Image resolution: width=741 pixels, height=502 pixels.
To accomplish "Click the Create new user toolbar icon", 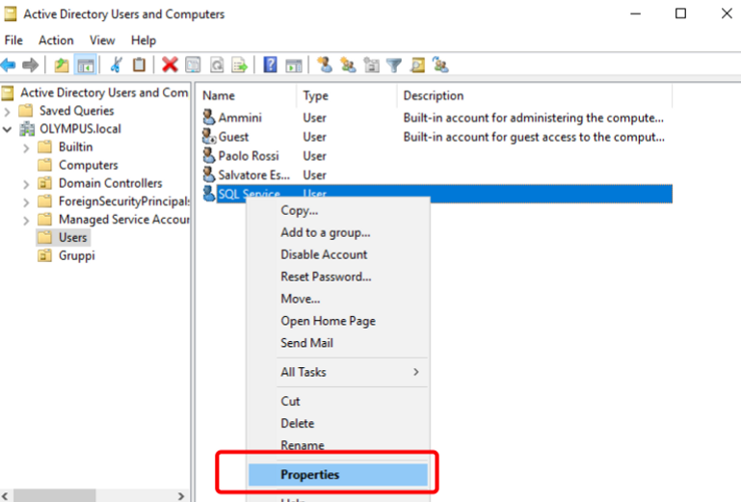I will [325, 66].
